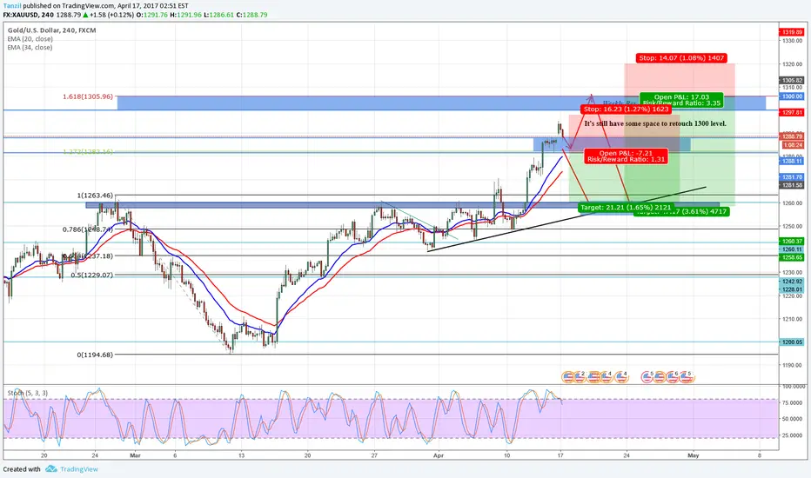Select the EMA (34, close) indicator legend

[x=30, y=47]
